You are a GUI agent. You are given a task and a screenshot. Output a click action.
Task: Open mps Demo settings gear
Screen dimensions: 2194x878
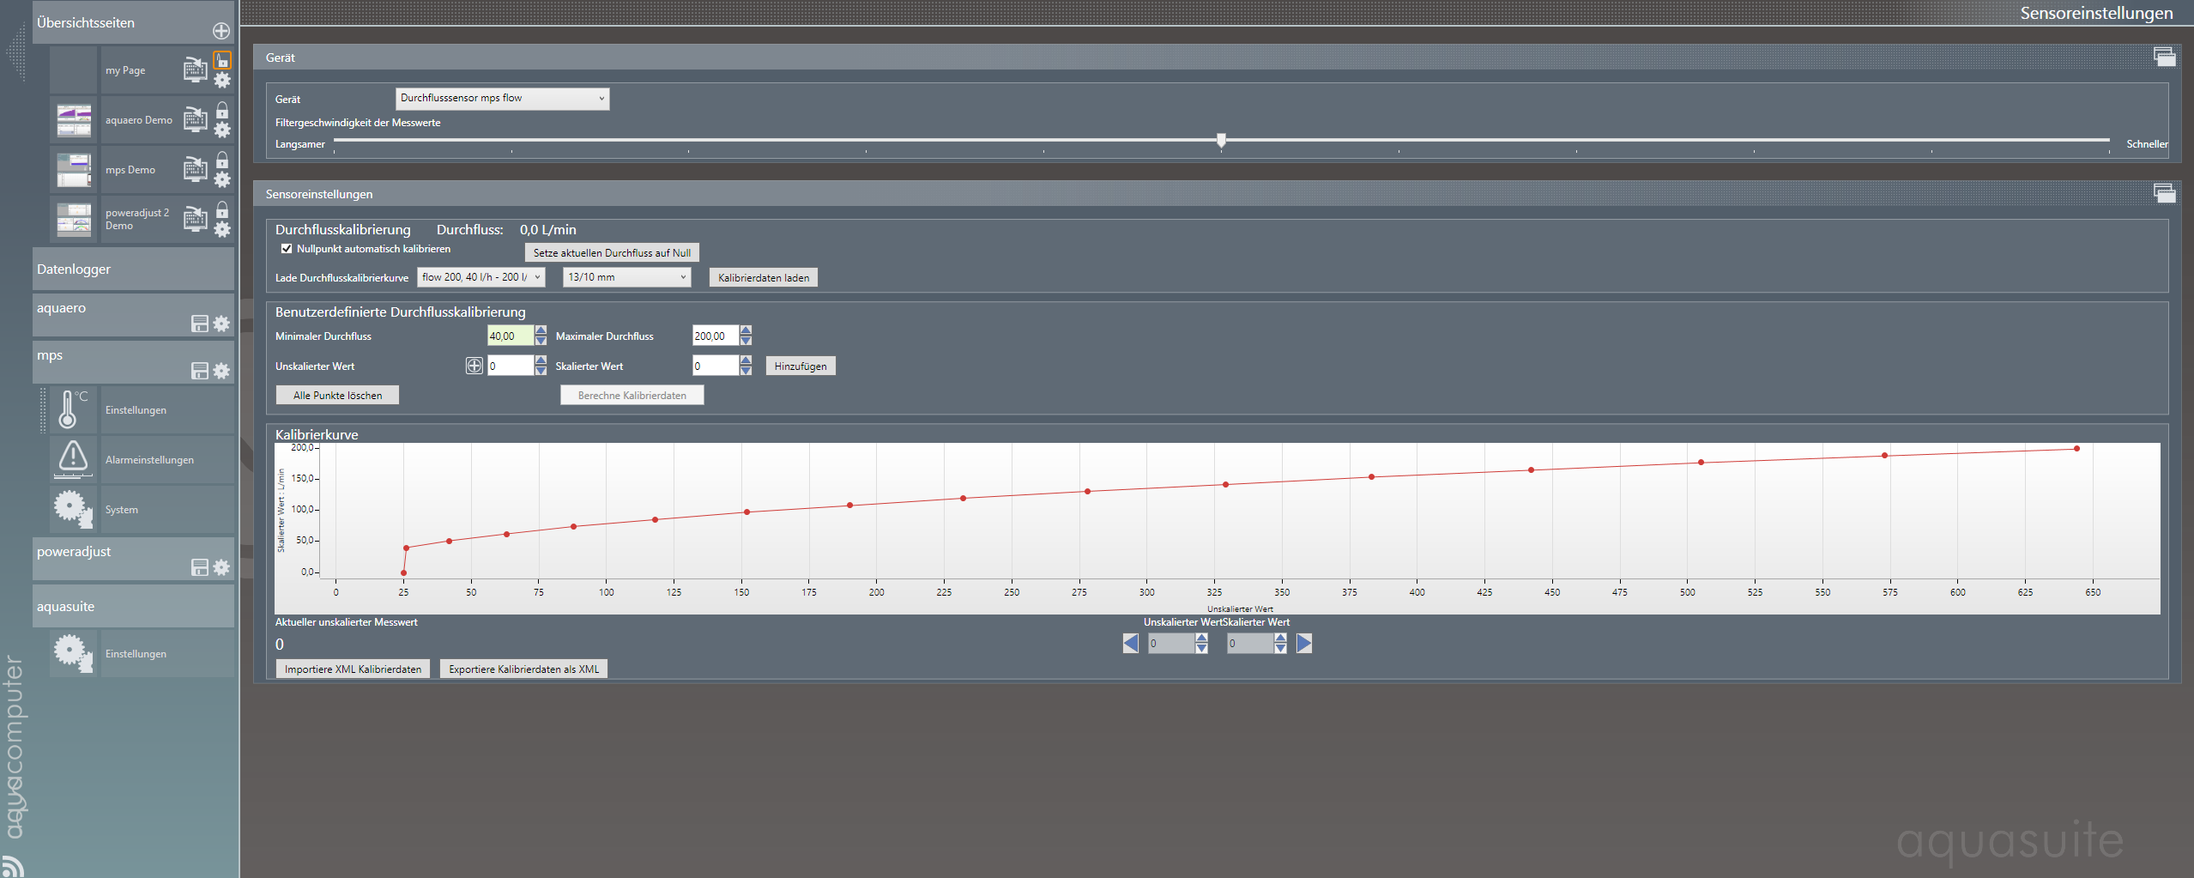coord(222,179)
